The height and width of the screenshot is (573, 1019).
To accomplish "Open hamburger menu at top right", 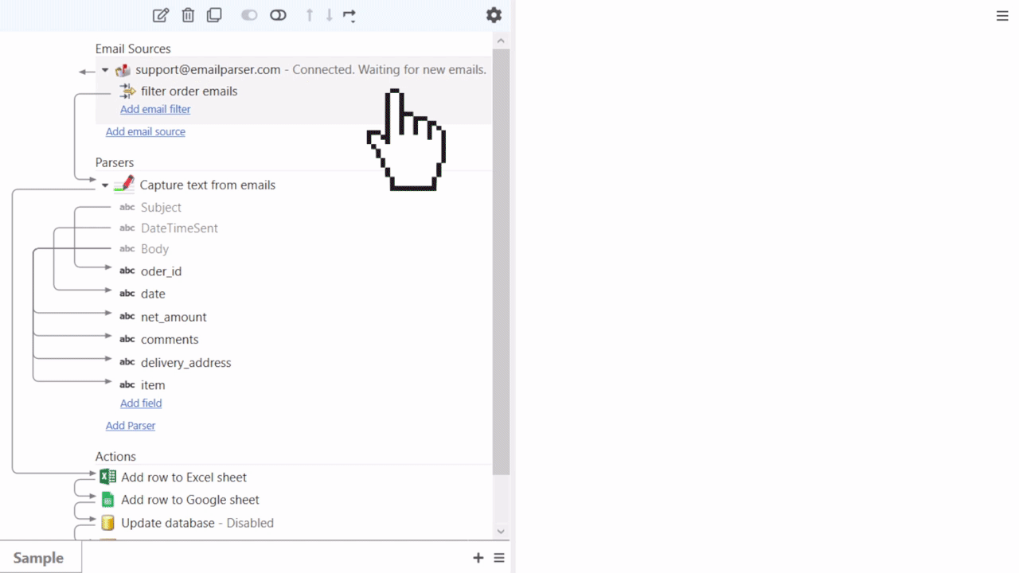I will click(x=1002, y=16).
